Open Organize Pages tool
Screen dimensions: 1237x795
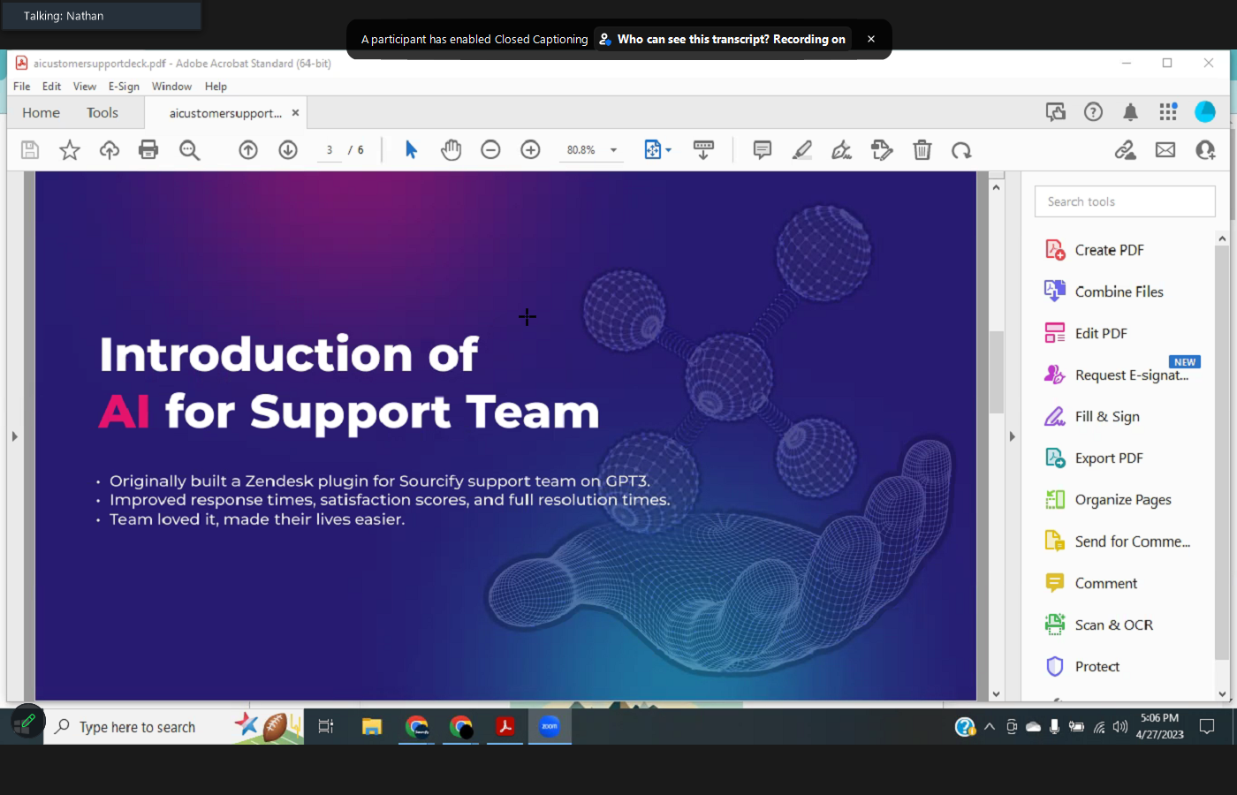point(1122,500)
